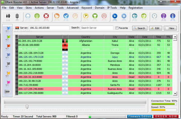Click the Search button
The image size is (181, 119).
(x=140, y=28)
